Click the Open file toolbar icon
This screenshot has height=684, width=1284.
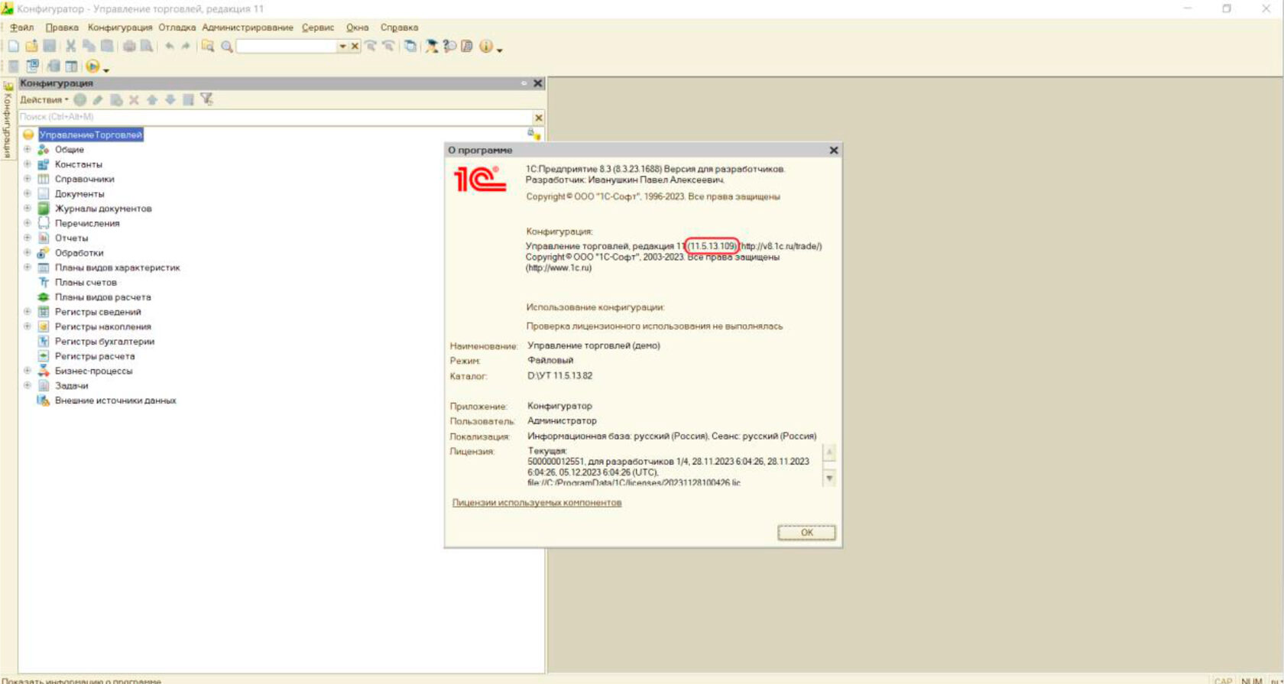tap(31, 47)
